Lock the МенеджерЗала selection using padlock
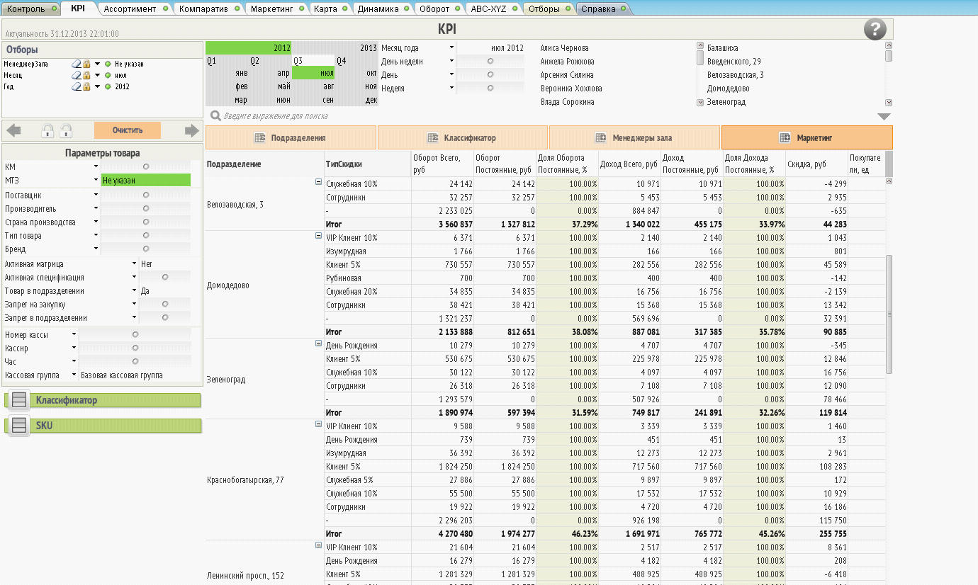The width and height of the screenshot is (978, 585). [86, 64]
